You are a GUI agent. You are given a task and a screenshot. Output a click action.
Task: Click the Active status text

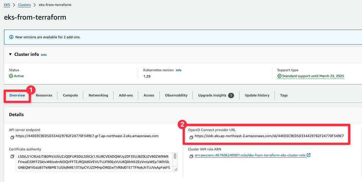pos(19,76)
